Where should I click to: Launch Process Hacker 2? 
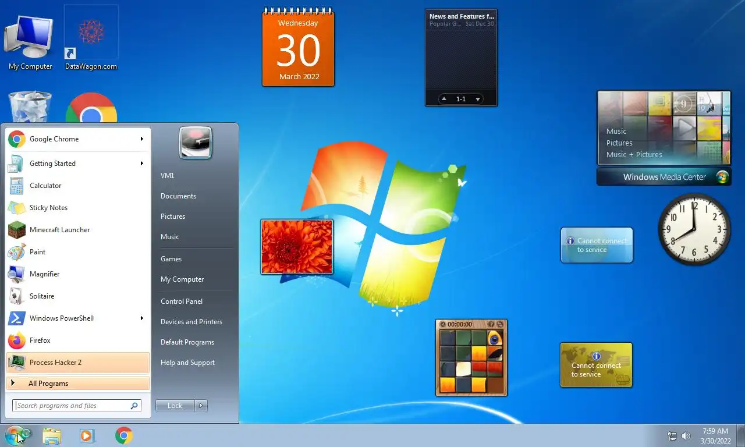tap(78, 363)
